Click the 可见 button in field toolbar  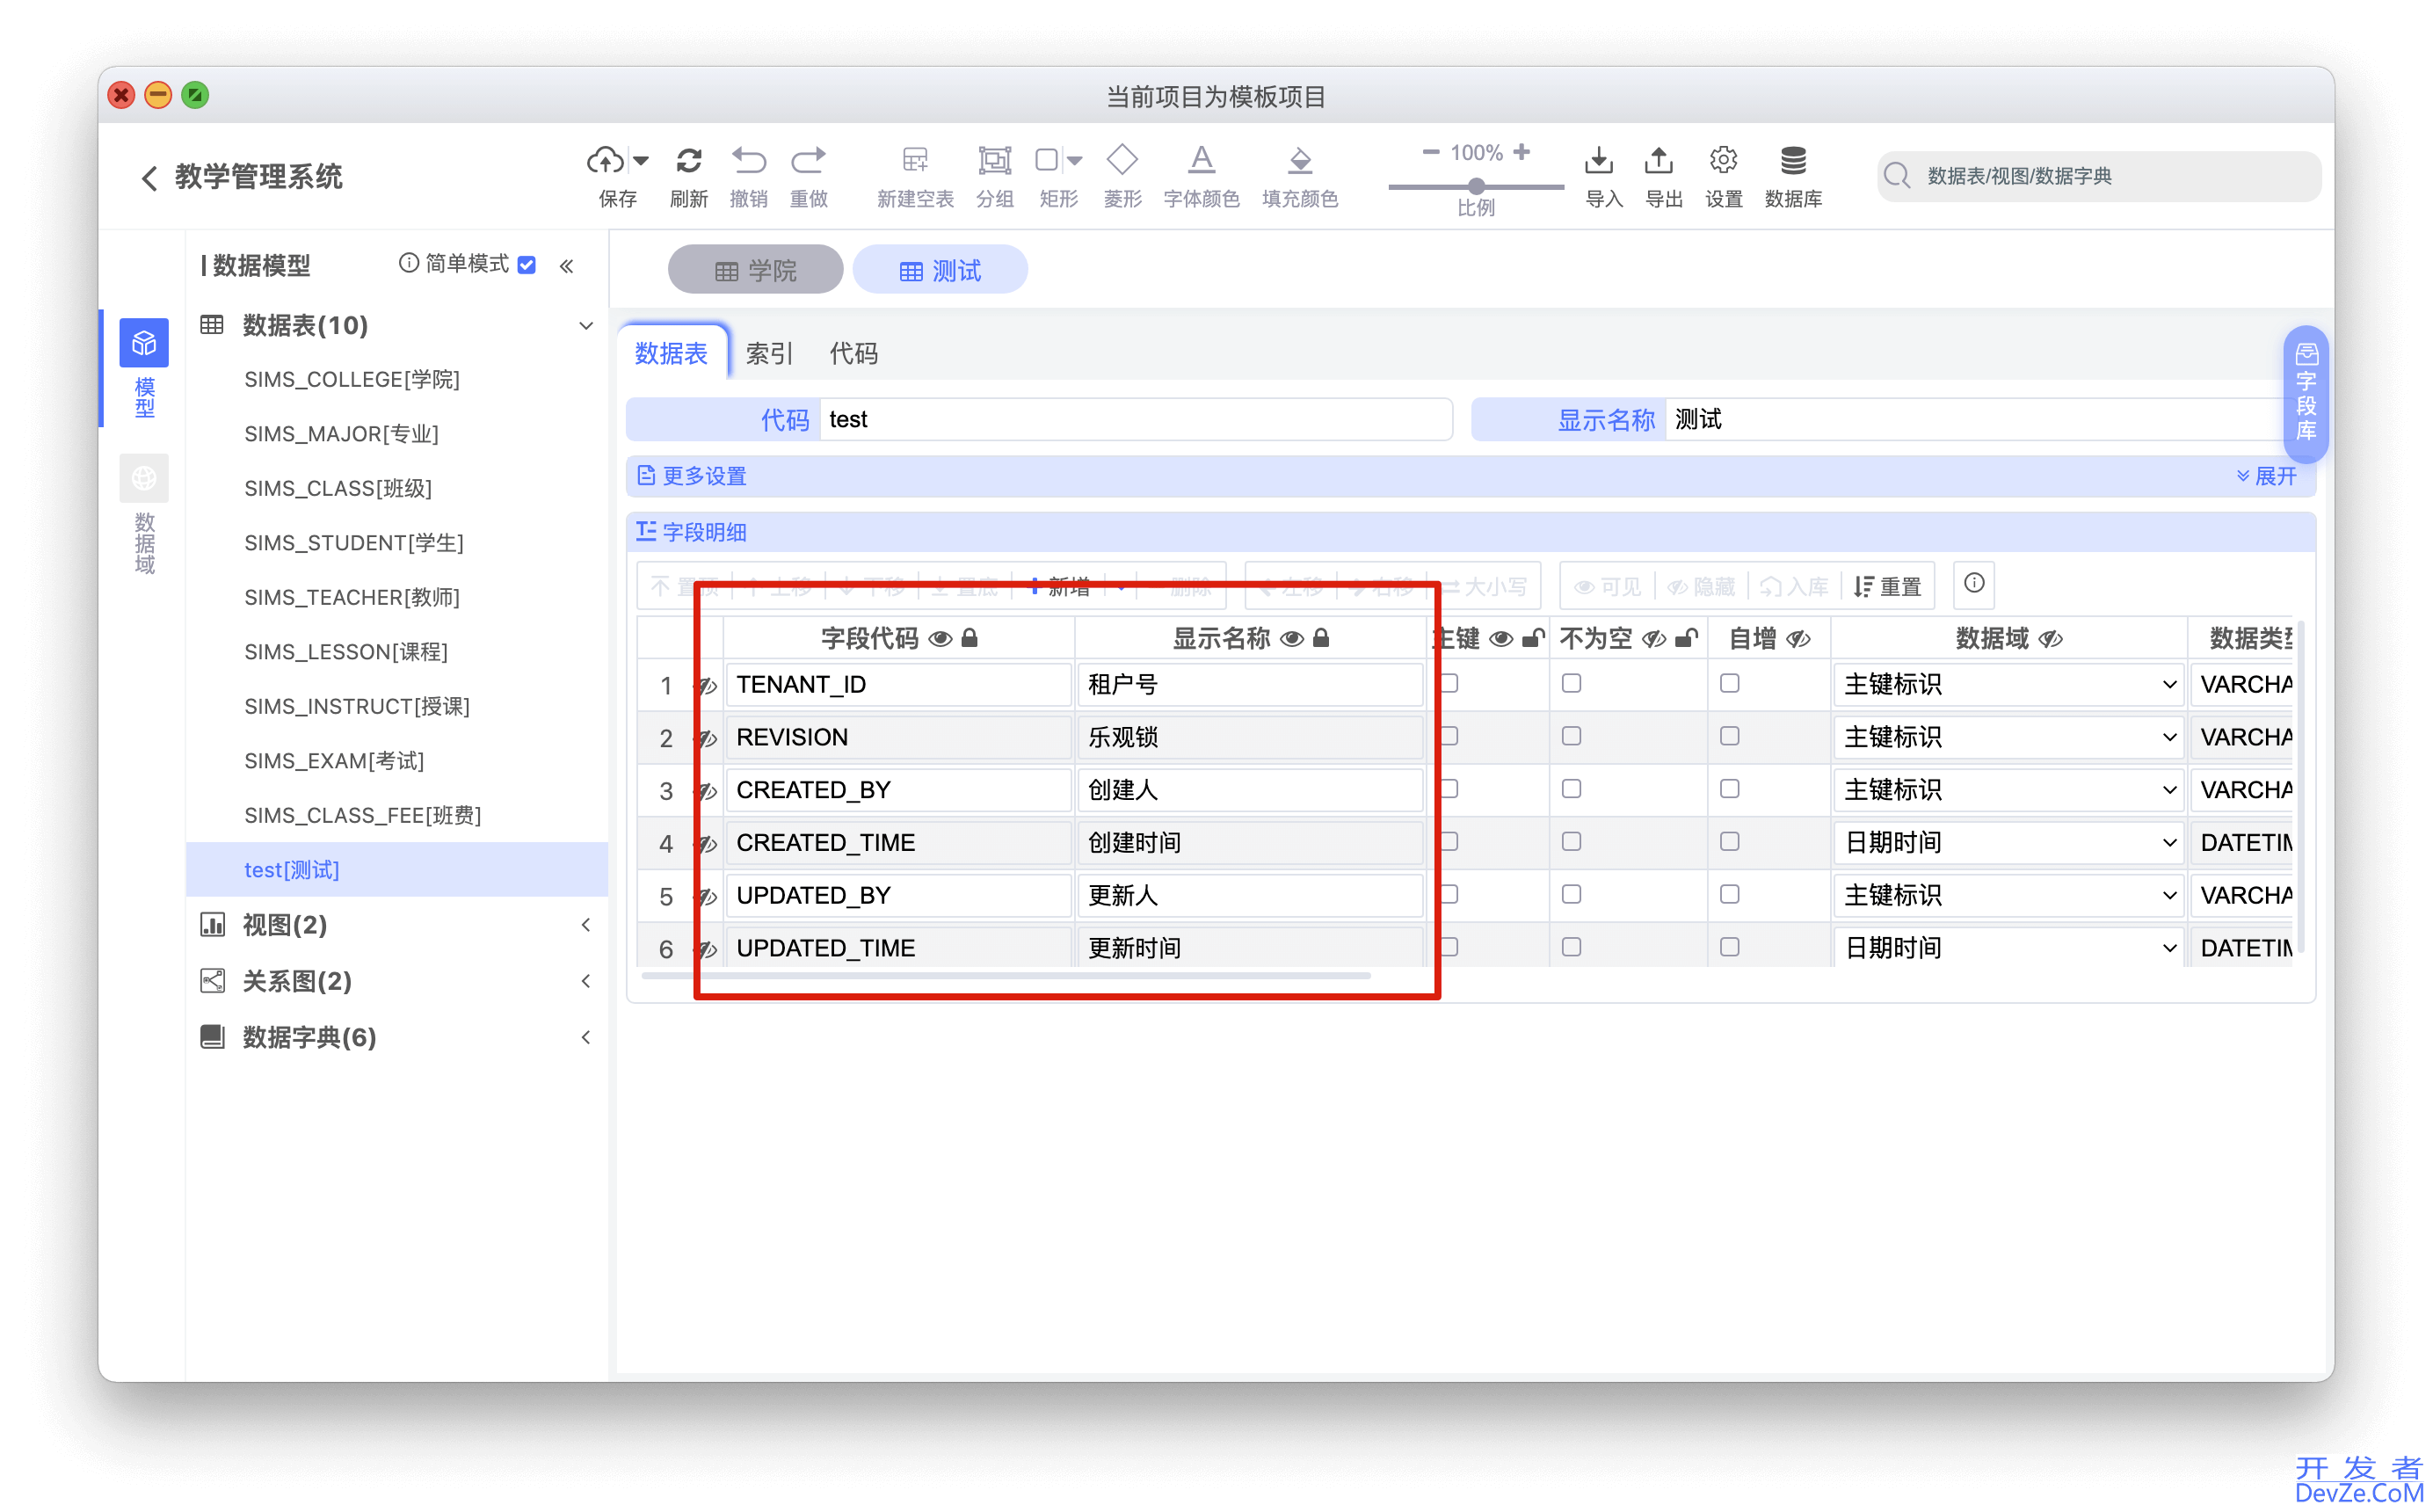click(x=1608, y=587)
